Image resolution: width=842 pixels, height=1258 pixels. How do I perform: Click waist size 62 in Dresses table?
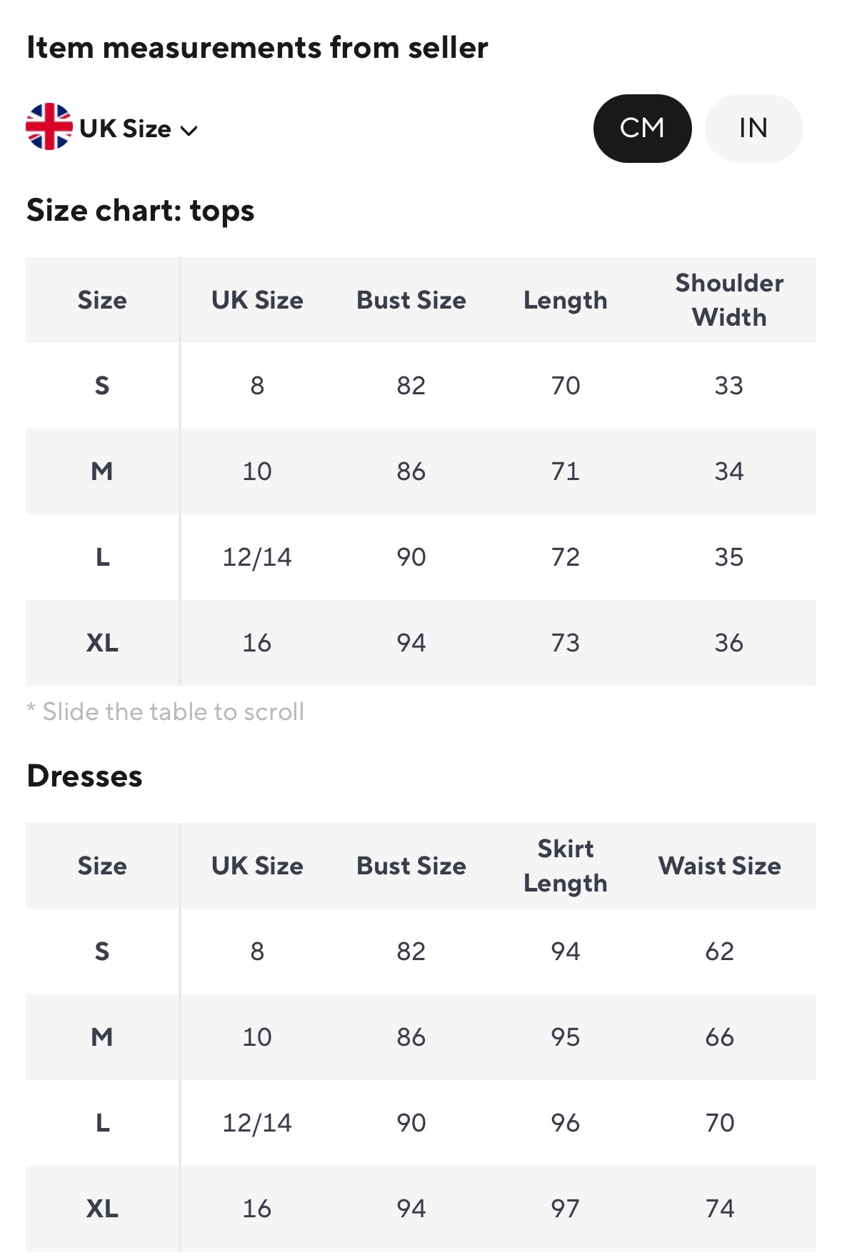pyautogui.click(x=719, y=952)
